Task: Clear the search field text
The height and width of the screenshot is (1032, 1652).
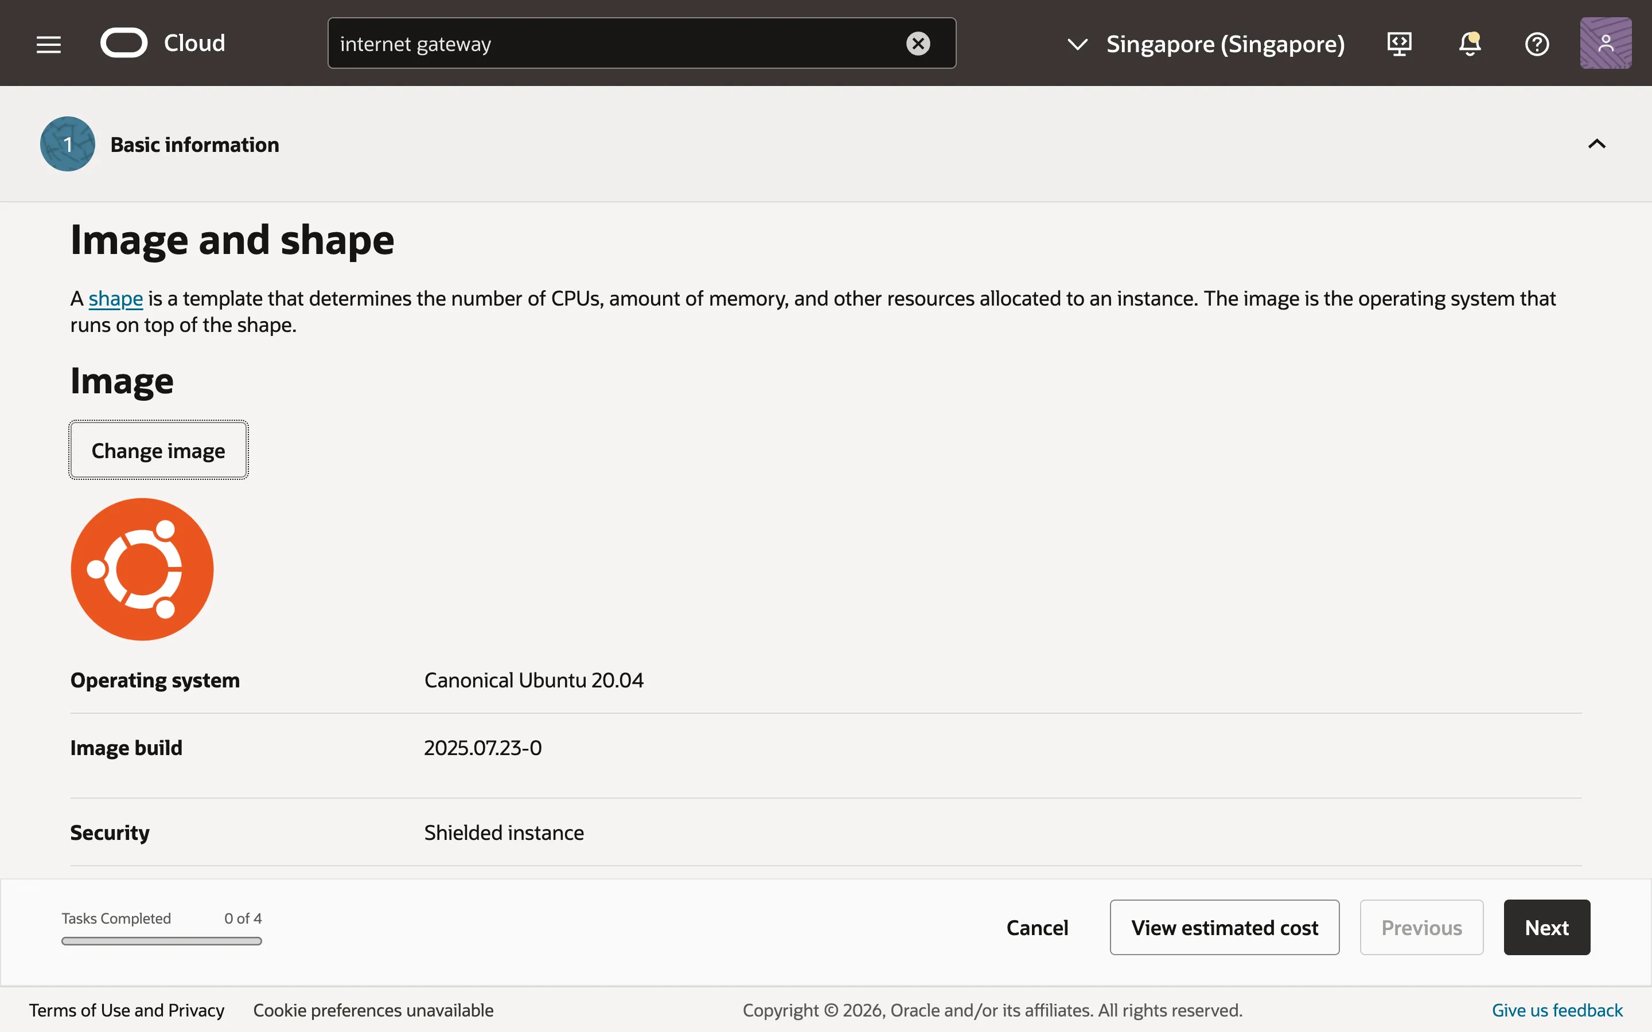Action: (918, 43)
